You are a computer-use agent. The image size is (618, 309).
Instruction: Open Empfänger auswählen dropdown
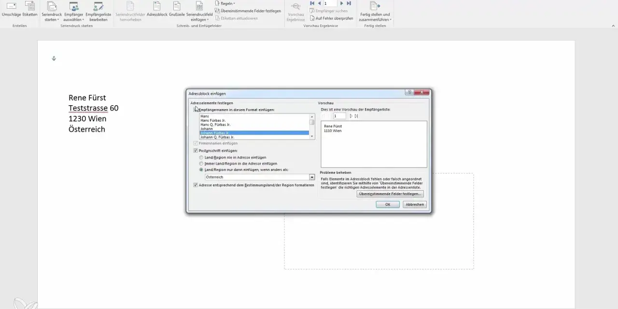point(74,12)
